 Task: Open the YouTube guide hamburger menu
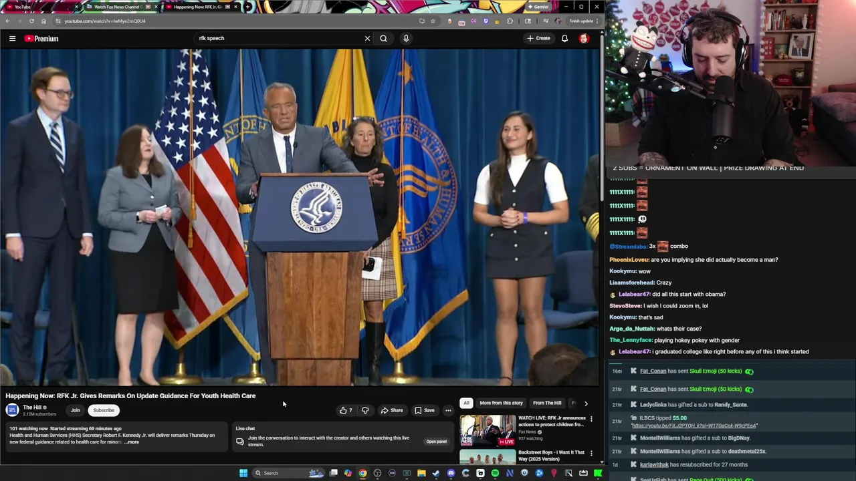pyautogui.click(x=12, y=39)
